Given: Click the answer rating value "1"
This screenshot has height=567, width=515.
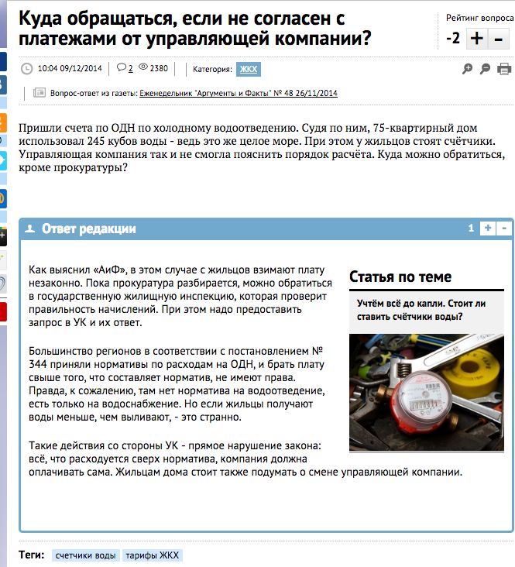Looking at the screenshot, I should [471, 228].
